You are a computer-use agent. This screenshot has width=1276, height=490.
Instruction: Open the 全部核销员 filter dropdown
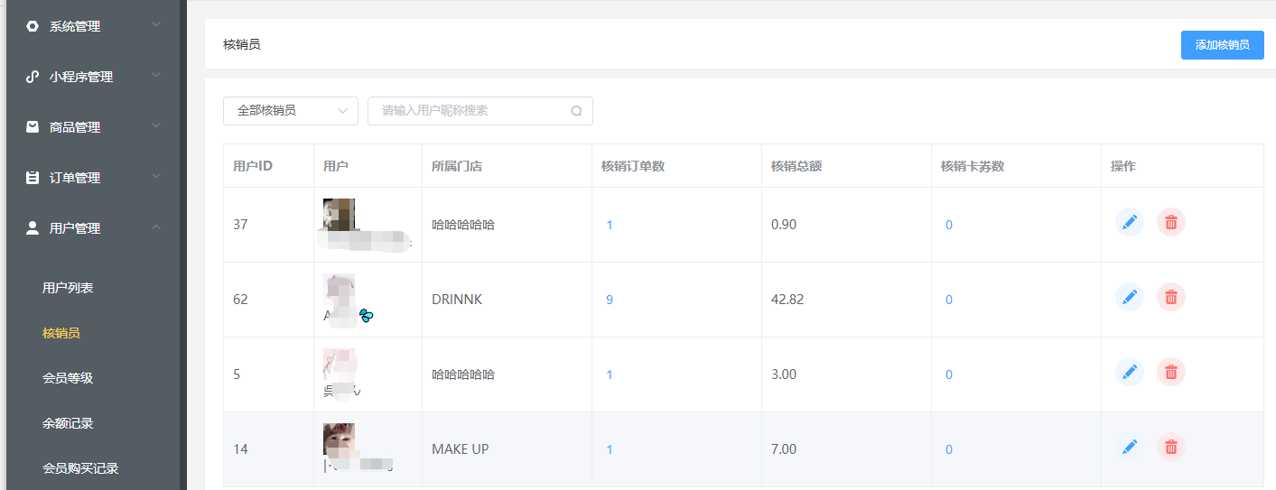[290, 111]
